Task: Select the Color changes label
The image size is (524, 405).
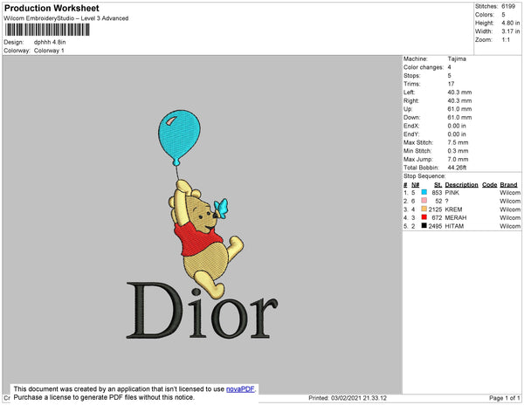Action: pos(424,67)
